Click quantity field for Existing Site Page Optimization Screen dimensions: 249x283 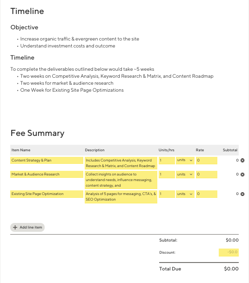pos(167,194)
